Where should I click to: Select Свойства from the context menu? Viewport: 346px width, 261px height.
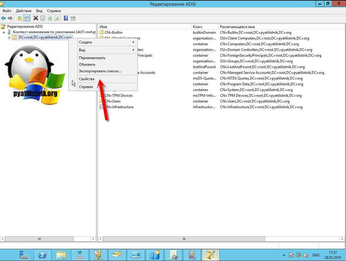[87, 79]
